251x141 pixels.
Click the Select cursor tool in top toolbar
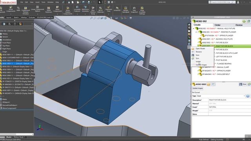click(x=99, y=2)
